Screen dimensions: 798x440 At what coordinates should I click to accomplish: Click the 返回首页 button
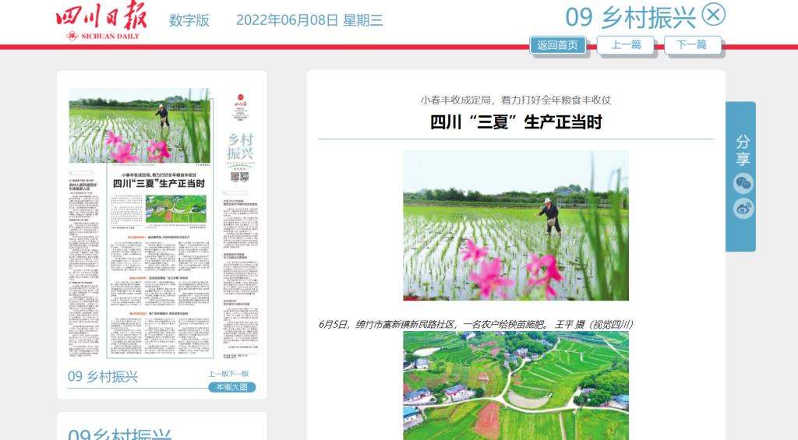(557, 45)
